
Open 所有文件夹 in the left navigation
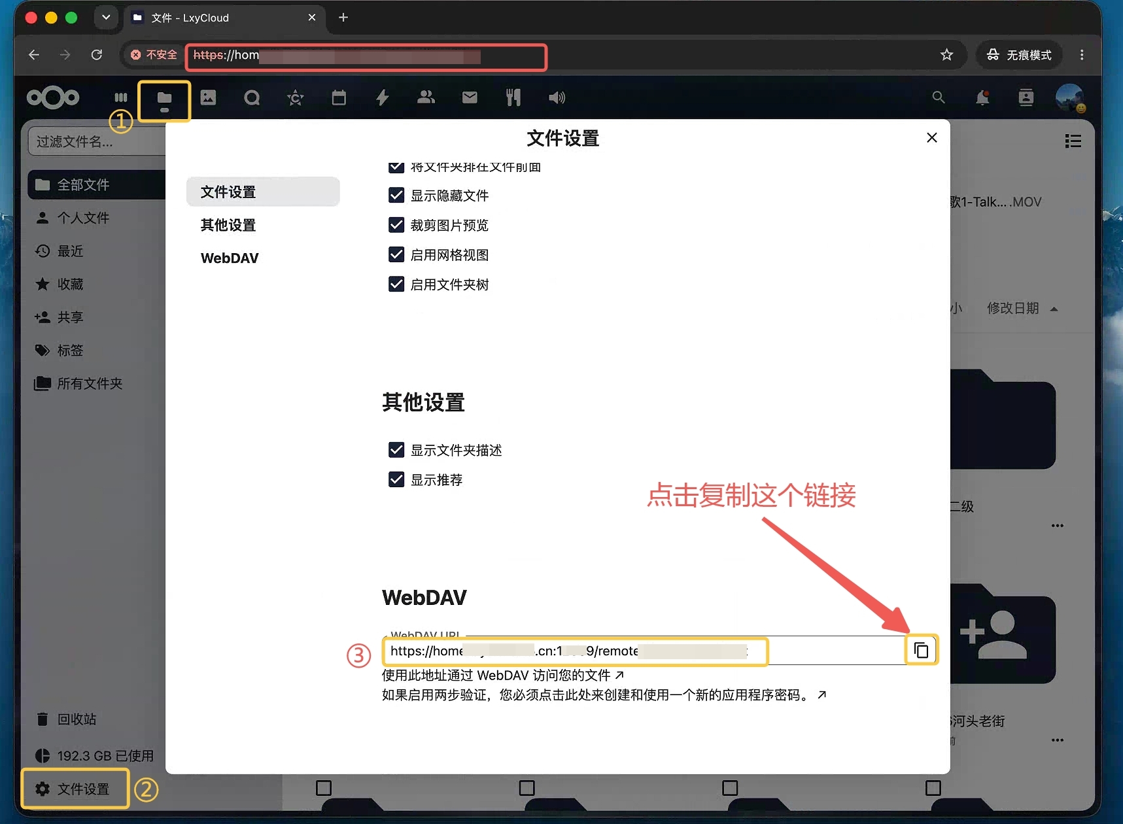[x=97, y=383]
